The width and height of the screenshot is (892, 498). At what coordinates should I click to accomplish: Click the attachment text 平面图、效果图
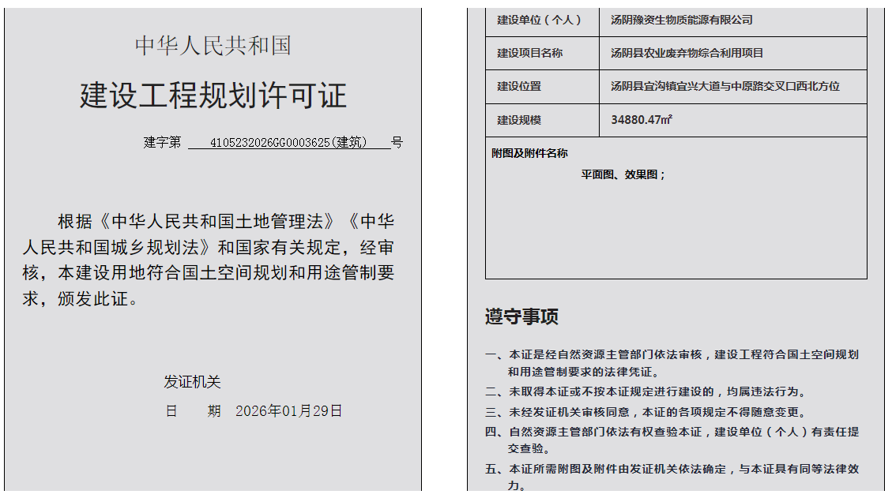(623, 174)
